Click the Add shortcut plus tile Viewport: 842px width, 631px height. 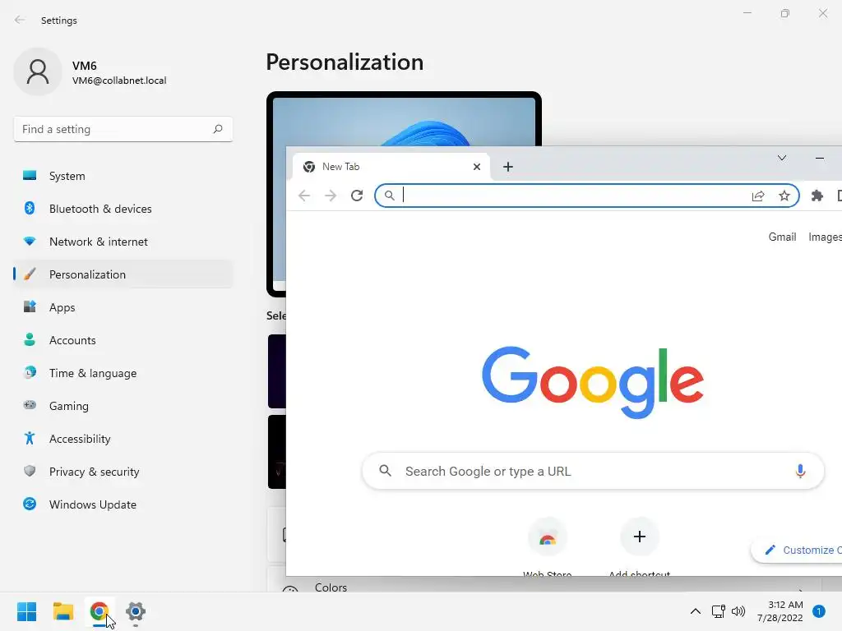pos(640,537)
